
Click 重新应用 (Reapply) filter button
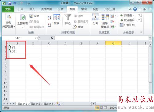[x=81, y=21]
